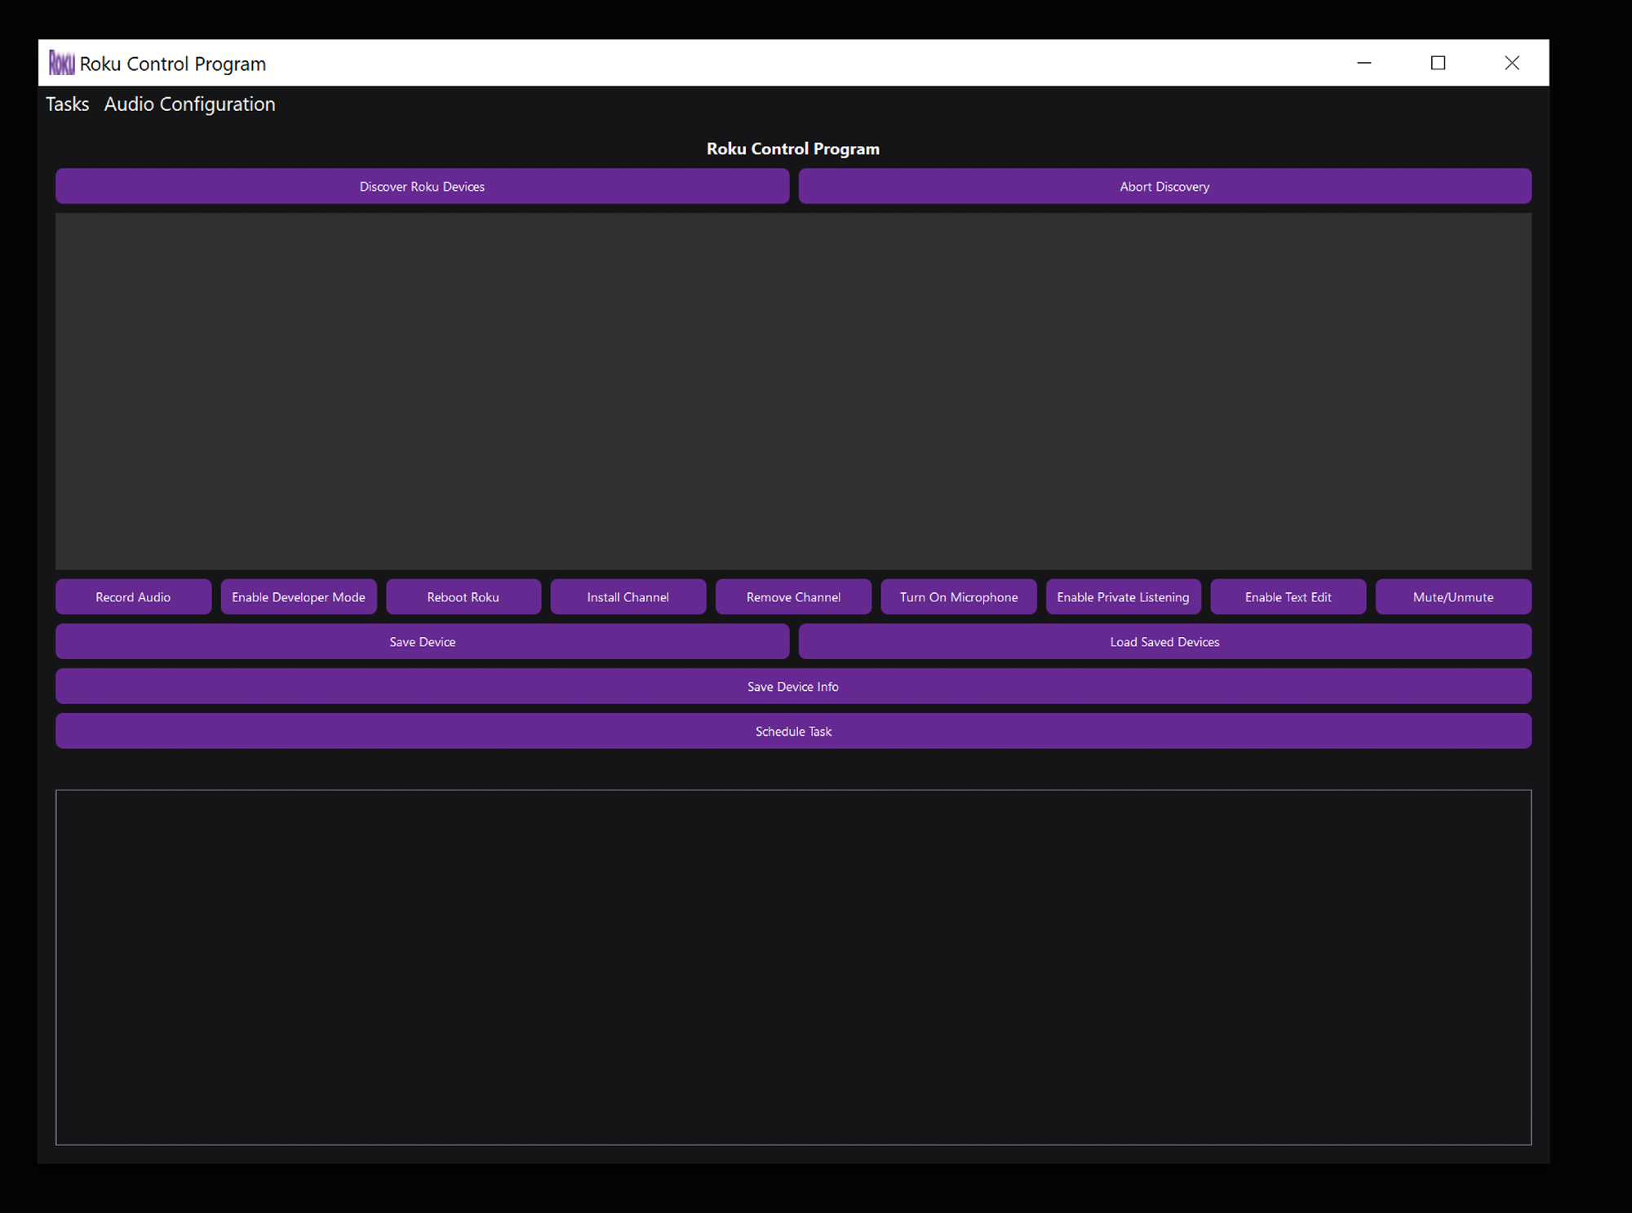Screen dimensions: 1632x1213
Task: Click Turn On Microphone button
Action: coord(959,597)
